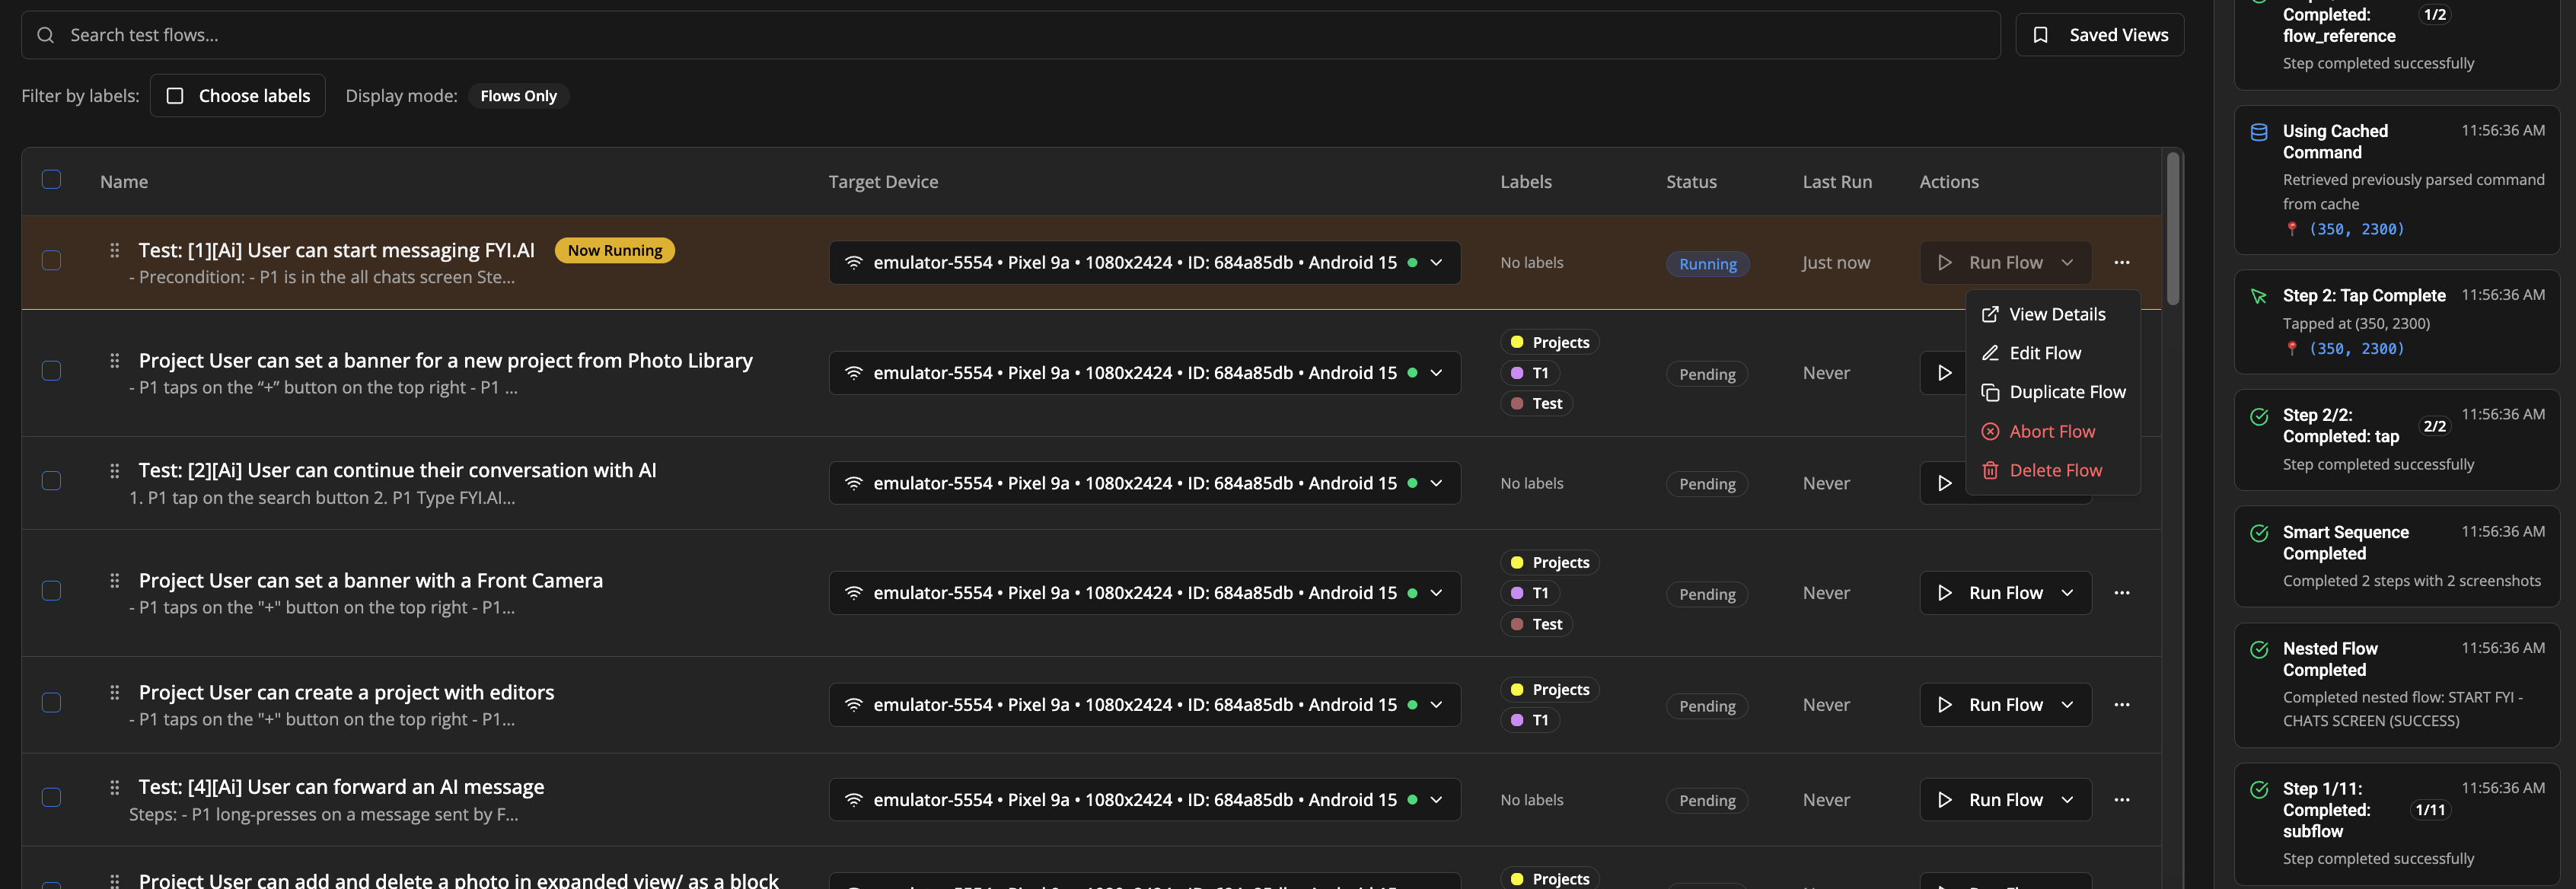Screen dimensions: 2576x889
Task: Click red Test label on Photo Library flow
Action: point(1536,403)
